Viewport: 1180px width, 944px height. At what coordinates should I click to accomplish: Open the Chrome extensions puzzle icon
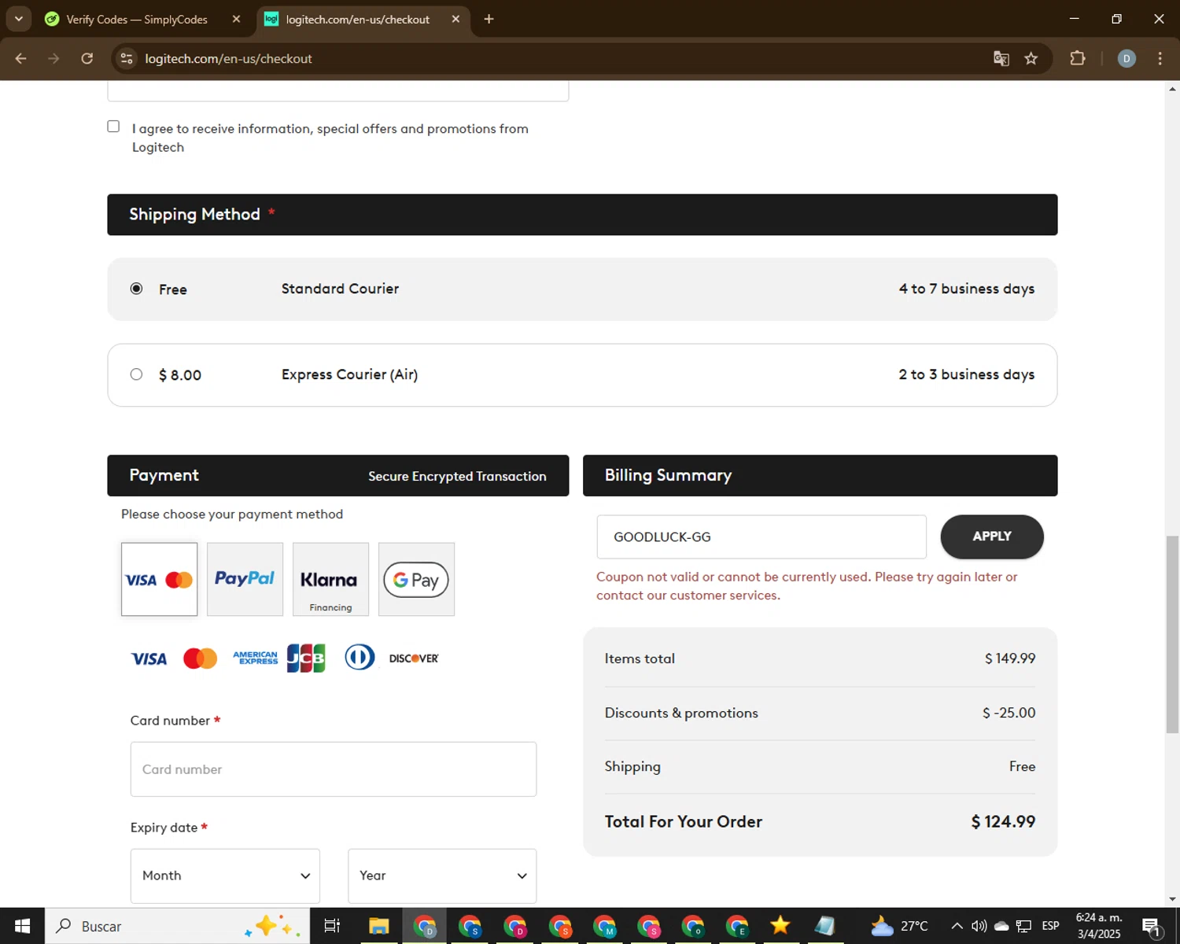click(x=1078, y=58)
